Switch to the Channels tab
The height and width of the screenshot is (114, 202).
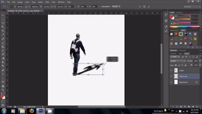pos(173,54)
